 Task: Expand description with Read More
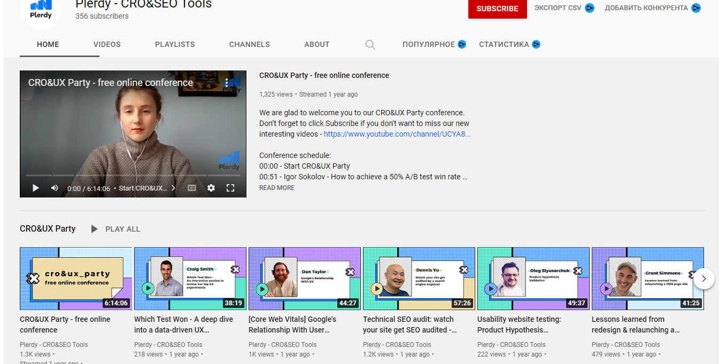pyautogui.click(x=277, y=188)
